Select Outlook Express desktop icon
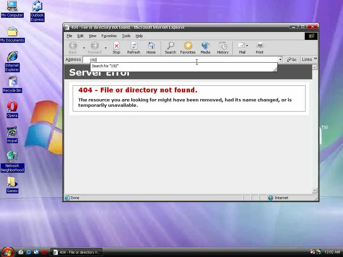 [x=37, y=11]
